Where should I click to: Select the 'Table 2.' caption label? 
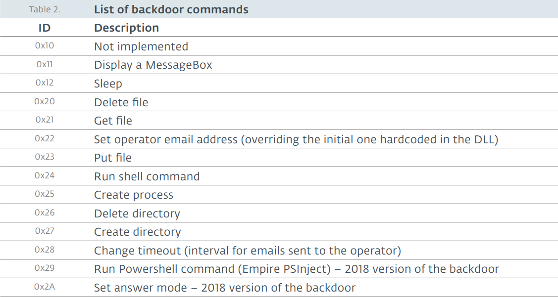pyautogui.click(x=45, y=9)
